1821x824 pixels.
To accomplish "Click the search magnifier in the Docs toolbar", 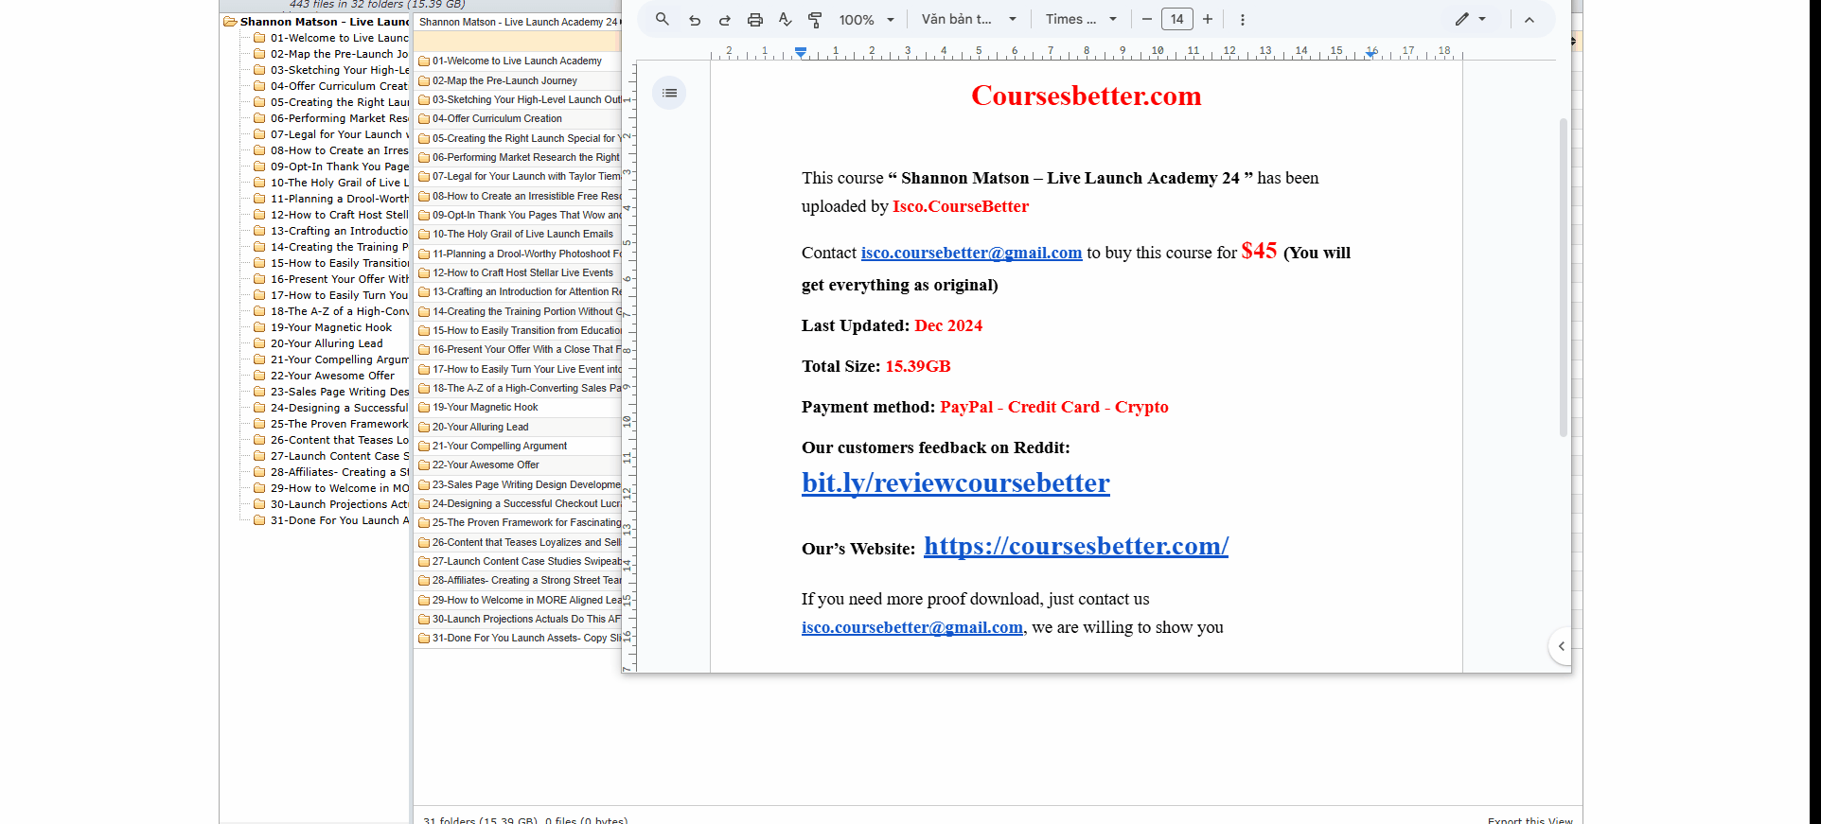I will pos(663,19).
